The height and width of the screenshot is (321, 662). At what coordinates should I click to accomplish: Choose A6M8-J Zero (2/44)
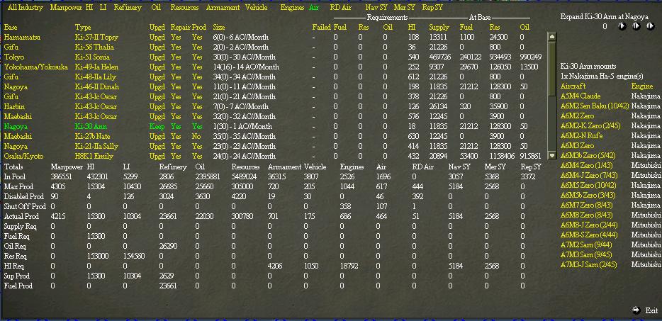point(588,225)
